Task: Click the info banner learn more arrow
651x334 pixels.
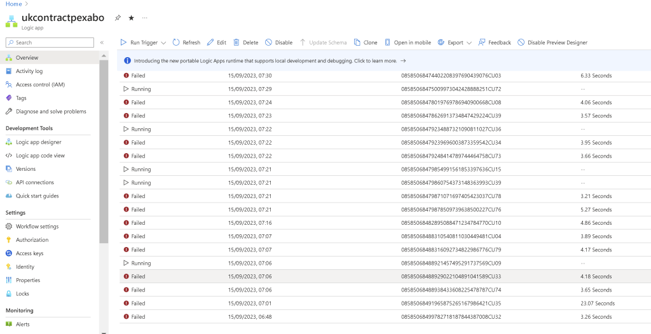Action: tap(402, 60)
